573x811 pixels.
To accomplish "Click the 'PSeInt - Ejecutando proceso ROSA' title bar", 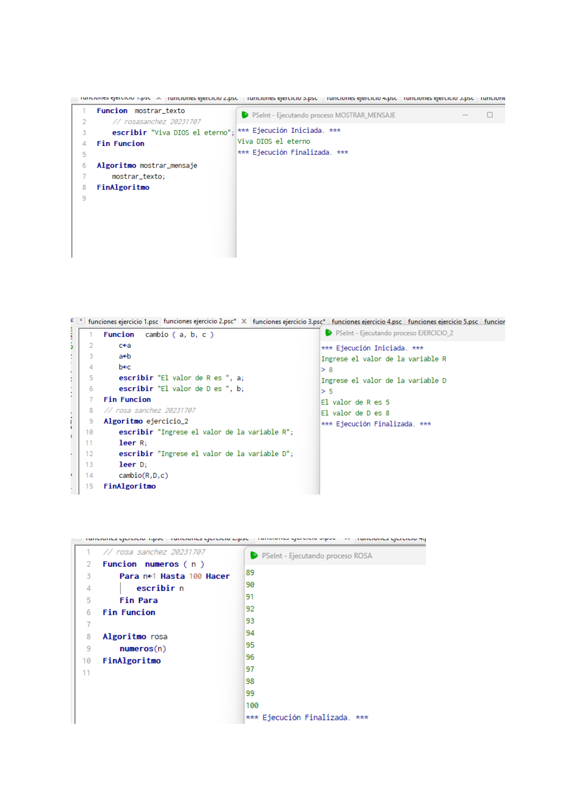I will tap(317, 556).
